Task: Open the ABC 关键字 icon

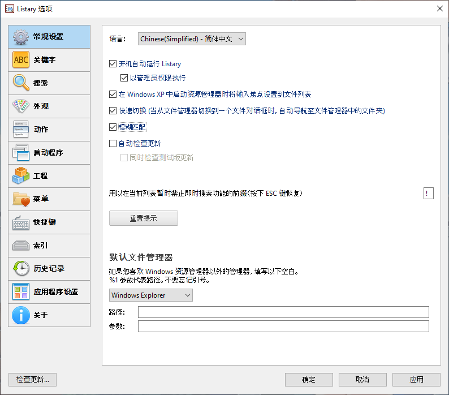Action: [x=21, y=60]
